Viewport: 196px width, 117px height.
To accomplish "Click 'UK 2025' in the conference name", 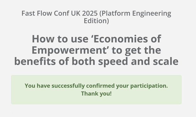I will [84, 13].
